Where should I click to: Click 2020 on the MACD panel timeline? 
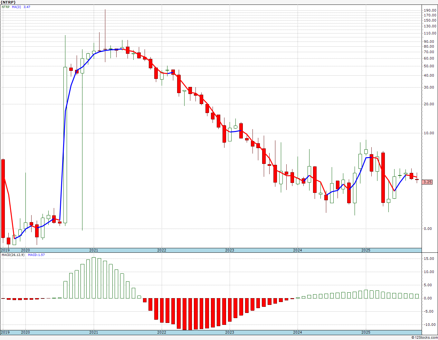pos(25,332)
